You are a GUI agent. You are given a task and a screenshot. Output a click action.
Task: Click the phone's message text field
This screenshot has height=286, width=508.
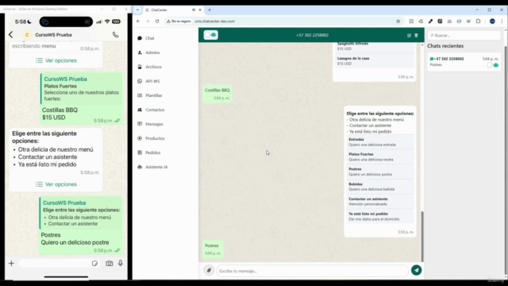(x=59, y=263)
